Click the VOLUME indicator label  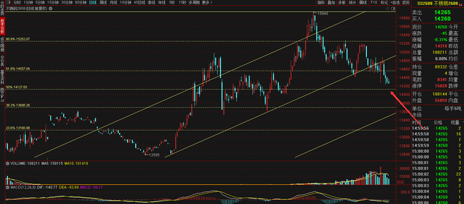click(18, 163)
